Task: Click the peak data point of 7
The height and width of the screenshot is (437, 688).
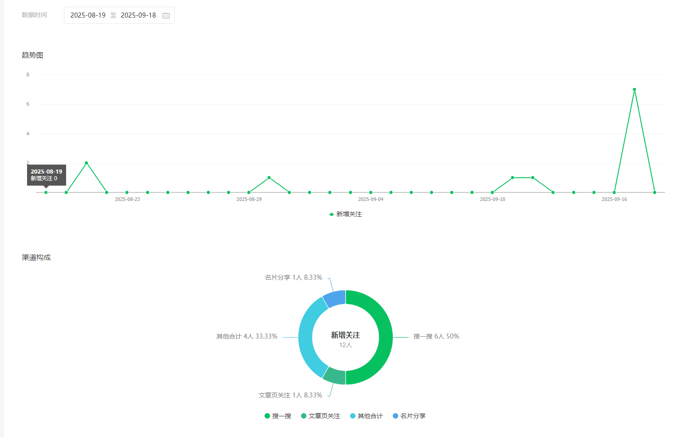Action: [x=634, y=89]
